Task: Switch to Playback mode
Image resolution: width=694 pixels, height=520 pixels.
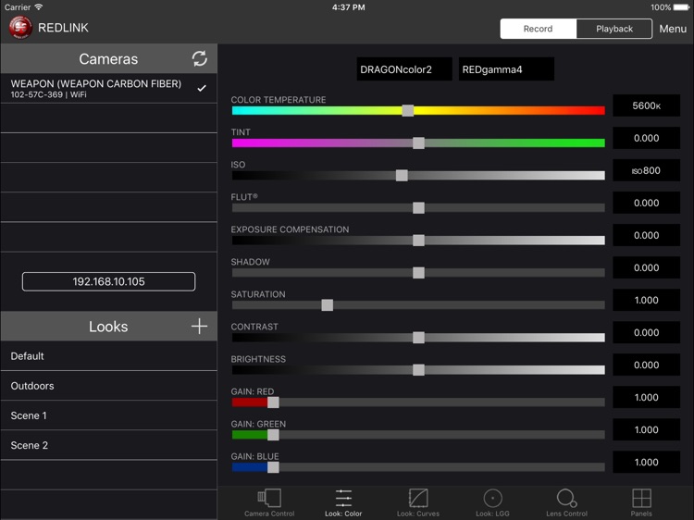Action: coord(613,29)
